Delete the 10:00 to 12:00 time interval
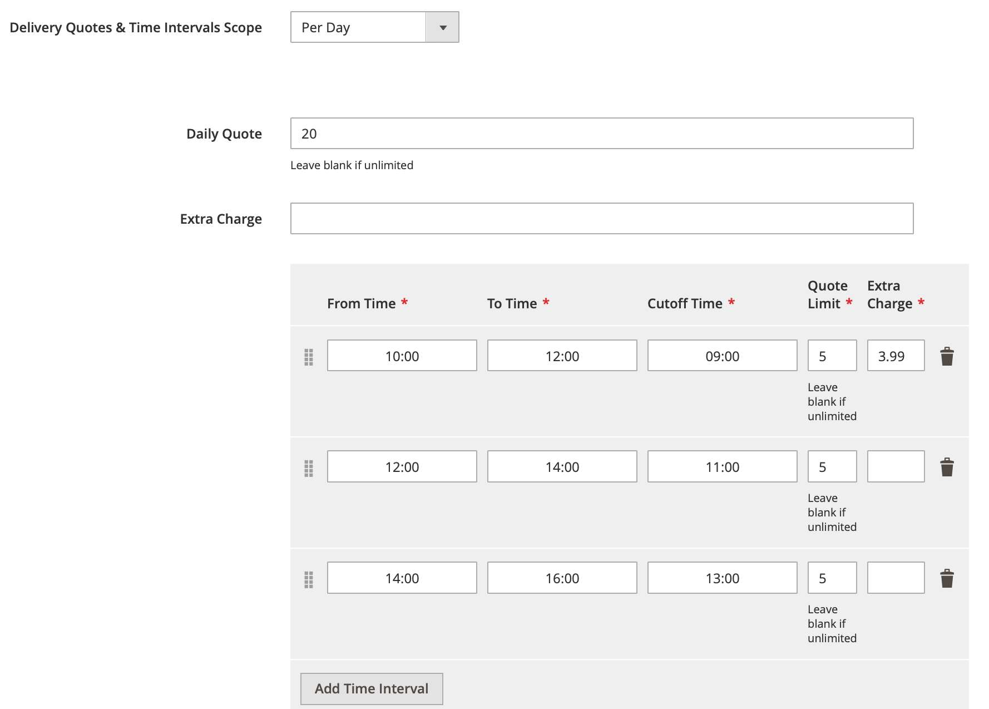This screenshot has width=989, height=709. point(947,356)
